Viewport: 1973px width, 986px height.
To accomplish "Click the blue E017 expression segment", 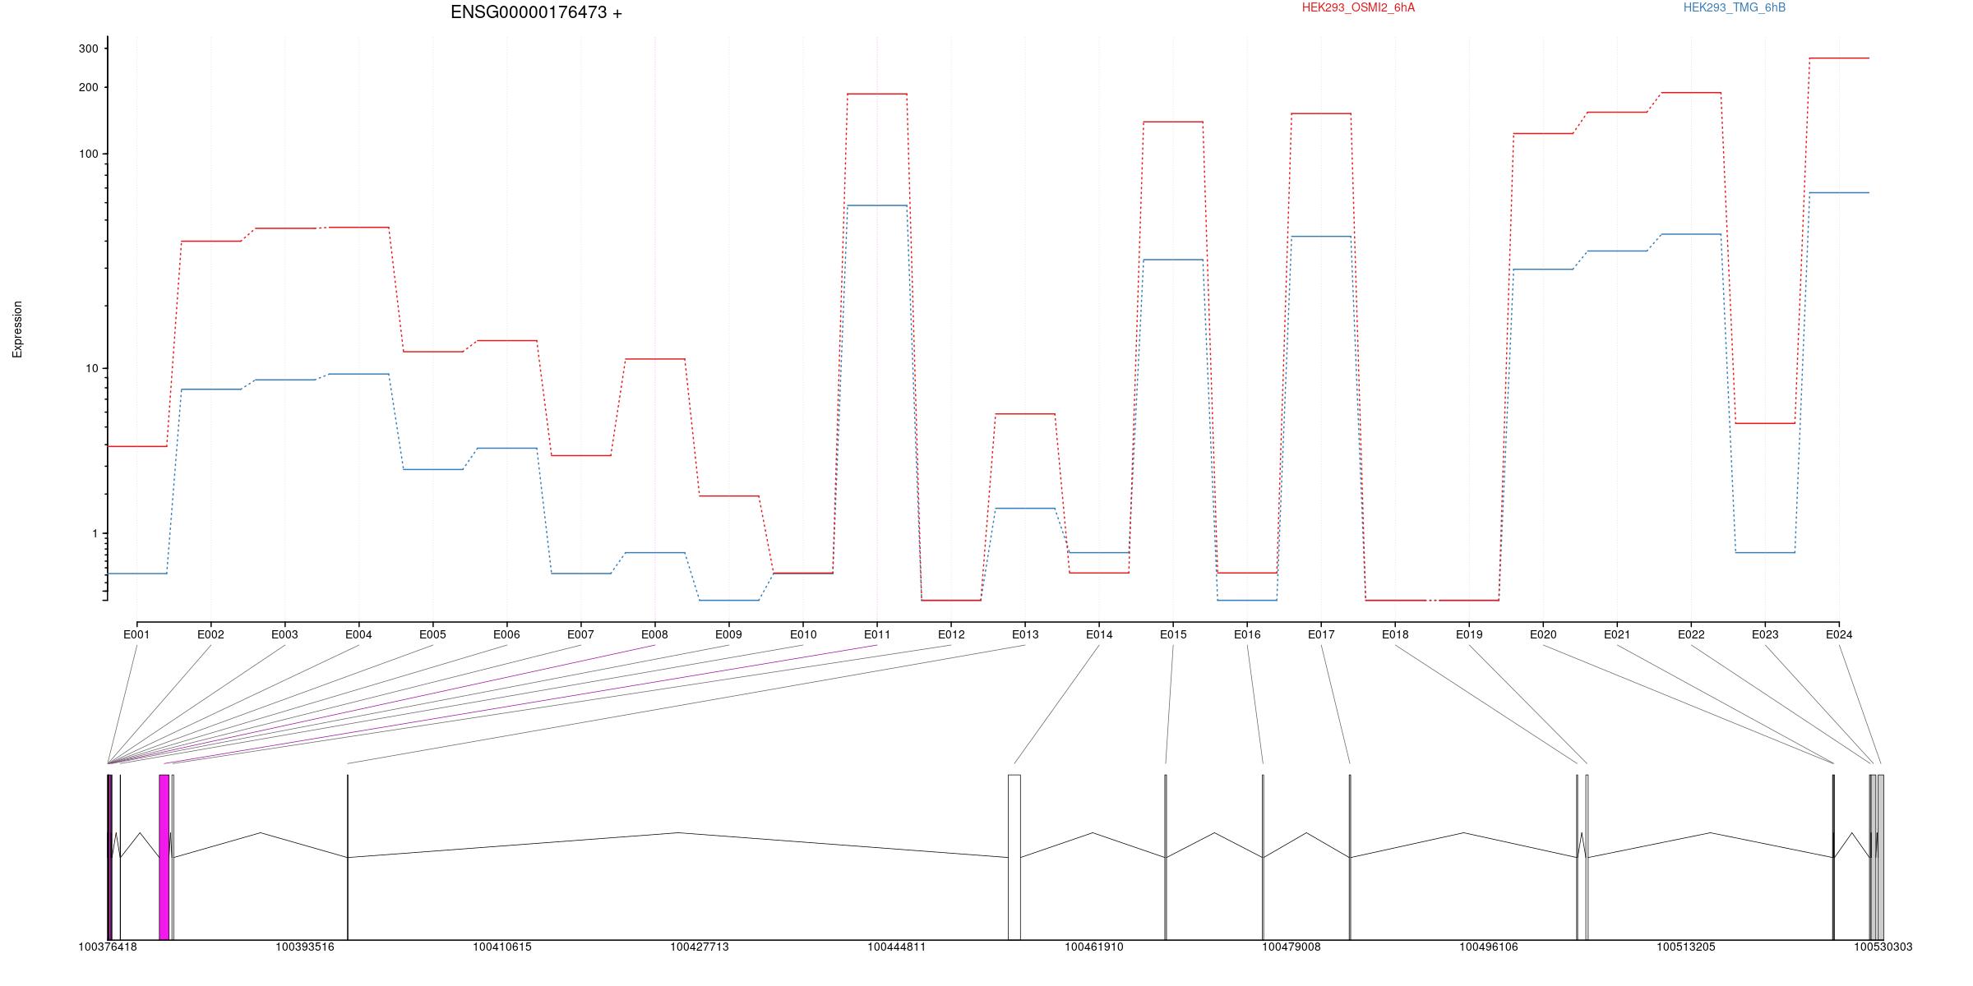I will tap(1321, 237).
